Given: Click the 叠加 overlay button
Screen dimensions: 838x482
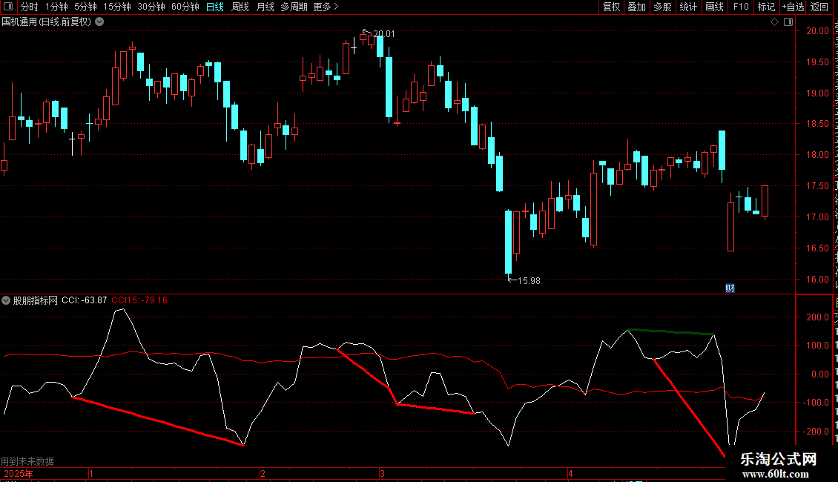Looking at the screenshot, I should pos(637,7).
